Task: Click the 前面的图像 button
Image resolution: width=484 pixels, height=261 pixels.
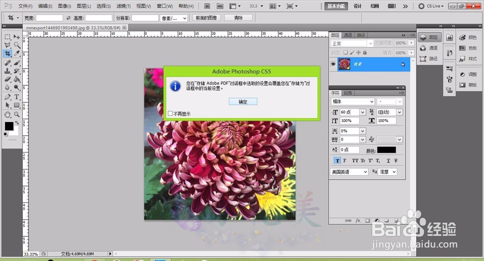Action: coord(207,18)
